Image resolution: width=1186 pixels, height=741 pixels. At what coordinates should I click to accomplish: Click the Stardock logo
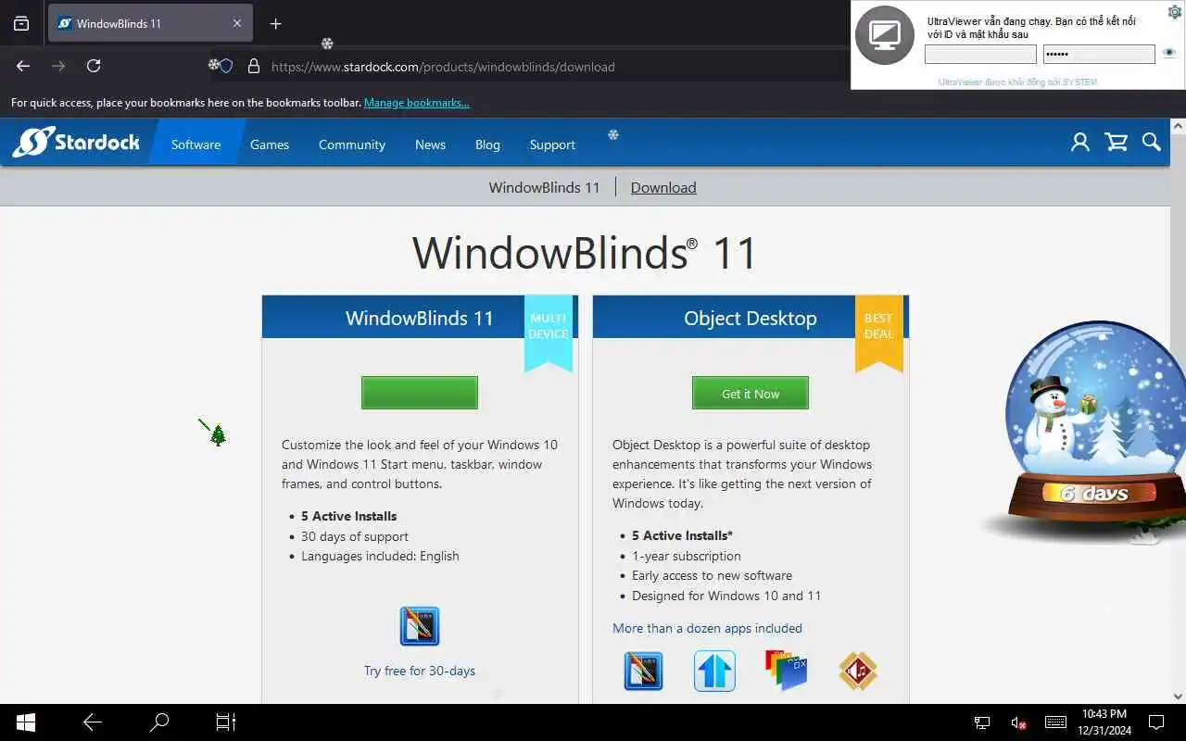pyautogui.click(x=76, y=143)
